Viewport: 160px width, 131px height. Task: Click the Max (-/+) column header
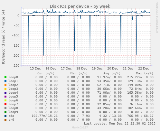pyautogui.click(x=145, y=73)
